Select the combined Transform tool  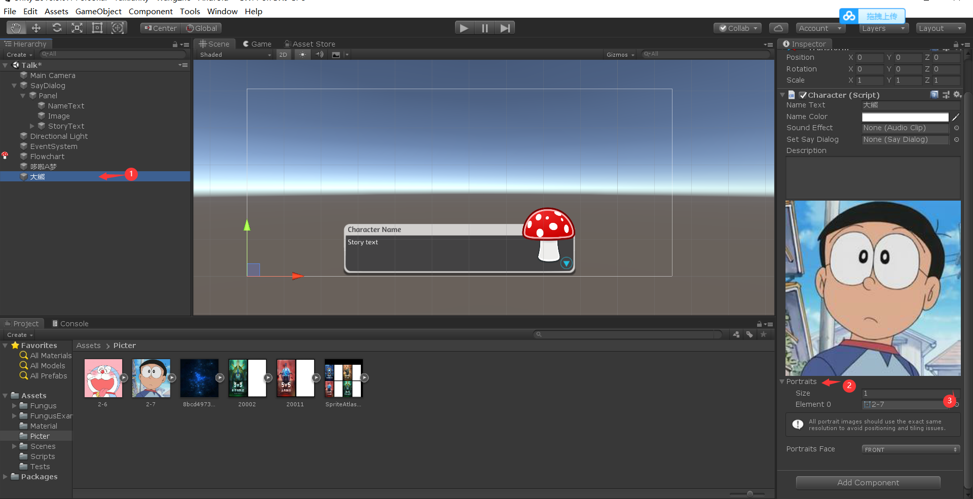coord(118,28)
